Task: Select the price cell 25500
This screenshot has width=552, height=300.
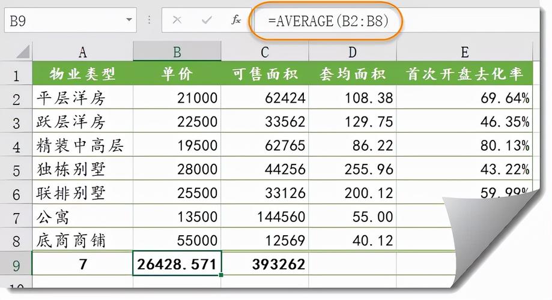Action: click(x=177, y=193)
